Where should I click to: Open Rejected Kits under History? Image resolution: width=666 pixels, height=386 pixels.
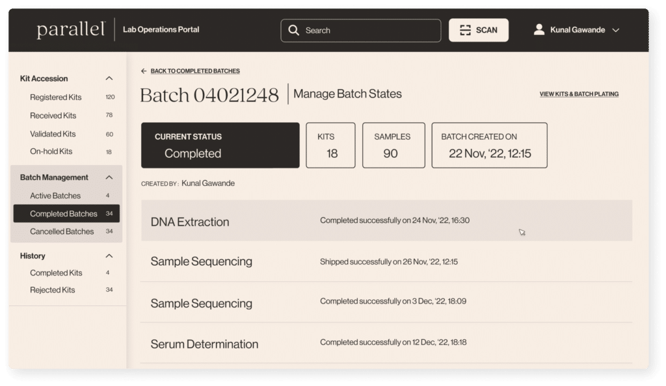pos(52,290)
